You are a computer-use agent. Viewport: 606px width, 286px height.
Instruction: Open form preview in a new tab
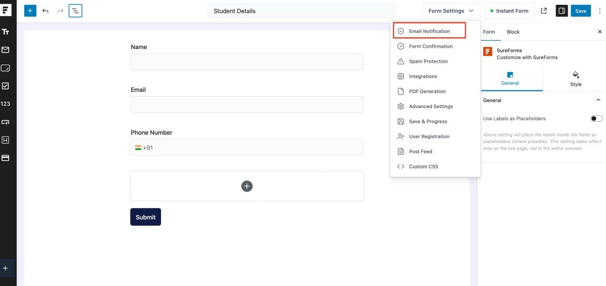click(x=544, y=11)
